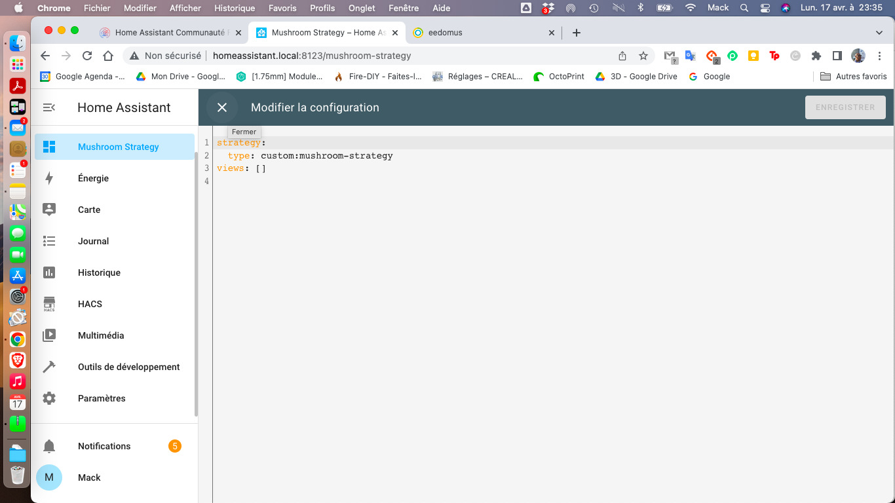Open the Favoris menu
895x503 pixels.
[x=282, y=8]
